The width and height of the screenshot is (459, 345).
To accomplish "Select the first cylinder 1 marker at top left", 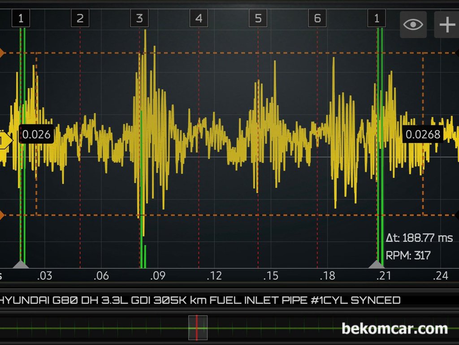I will click(x=21, y=19).
